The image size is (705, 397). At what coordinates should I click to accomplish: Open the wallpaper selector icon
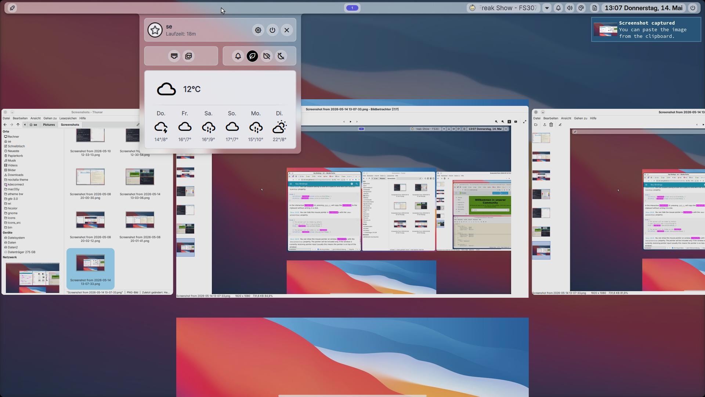pyautogui.click(x=188, y=56)
